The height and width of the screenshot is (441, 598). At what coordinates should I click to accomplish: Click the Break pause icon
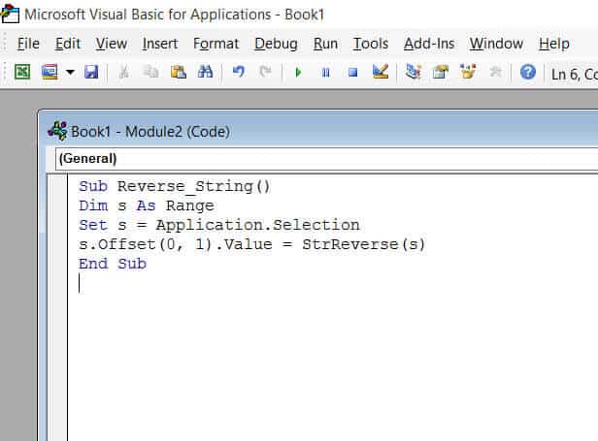tap(326, 72)
